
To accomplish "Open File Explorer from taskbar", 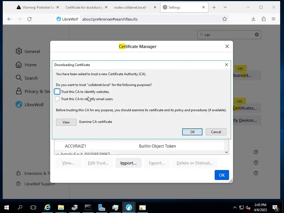I will pos(61,207).
